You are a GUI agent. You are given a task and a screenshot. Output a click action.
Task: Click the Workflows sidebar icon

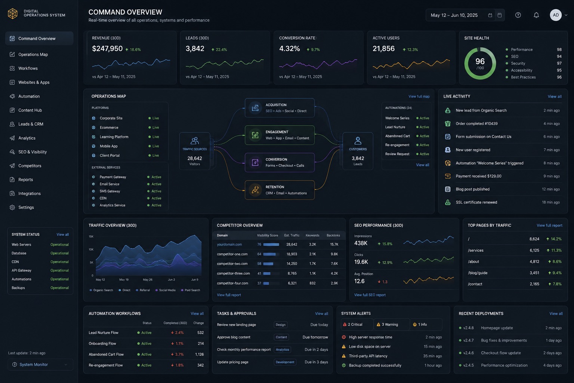pyautogui.click(x=12, y=68)
